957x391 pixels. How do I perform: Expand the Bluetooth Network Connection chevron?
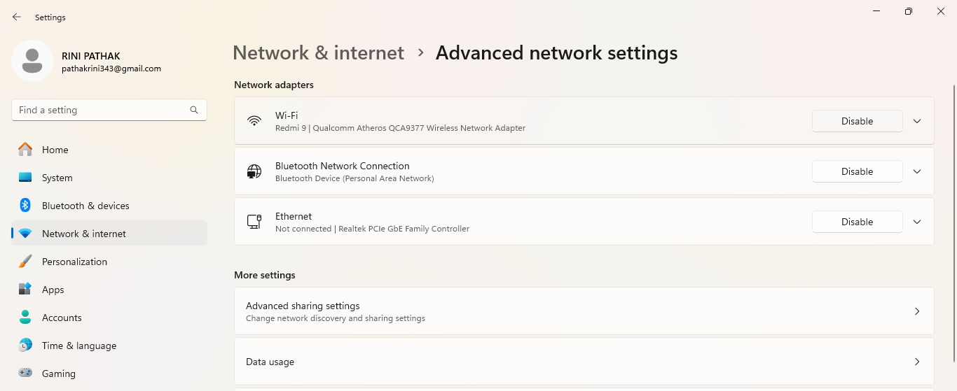[917, 171]
